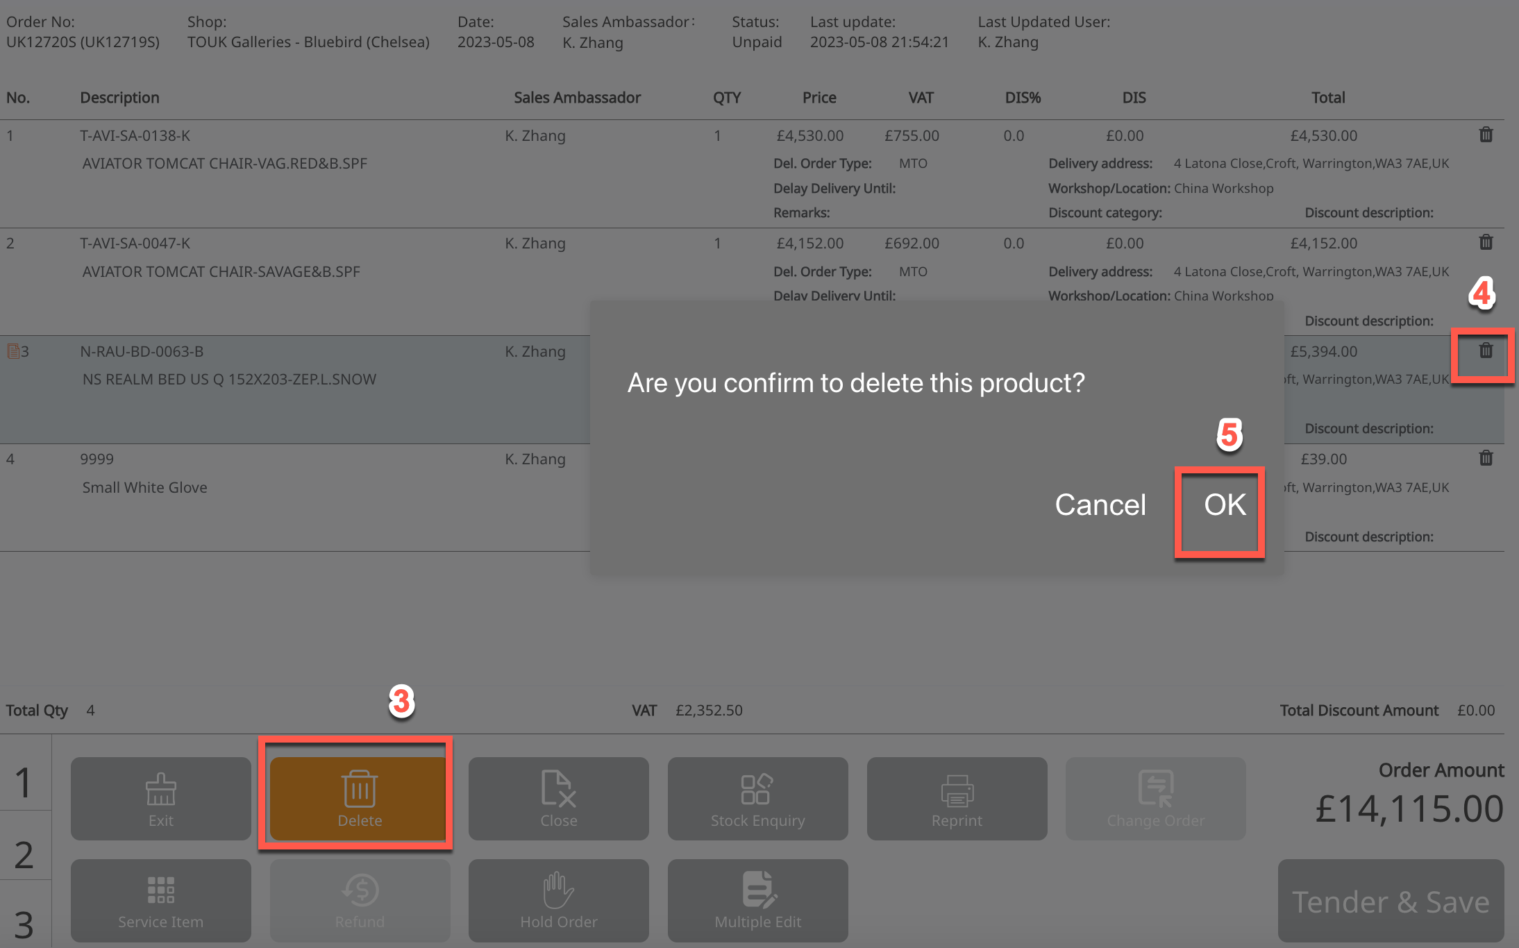Click the note icon beside row 3
Viewport: 1519px width, 948px height.
(x=12, y=351)
